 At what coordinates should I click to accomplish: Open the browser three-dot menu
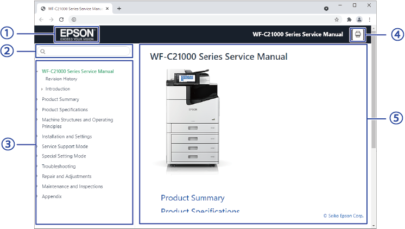[370, 20]
